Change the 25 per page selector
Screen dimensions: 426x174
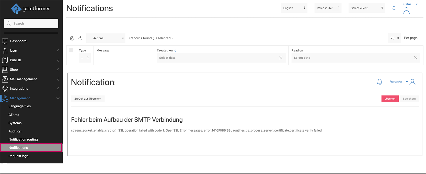click(394, 38)
